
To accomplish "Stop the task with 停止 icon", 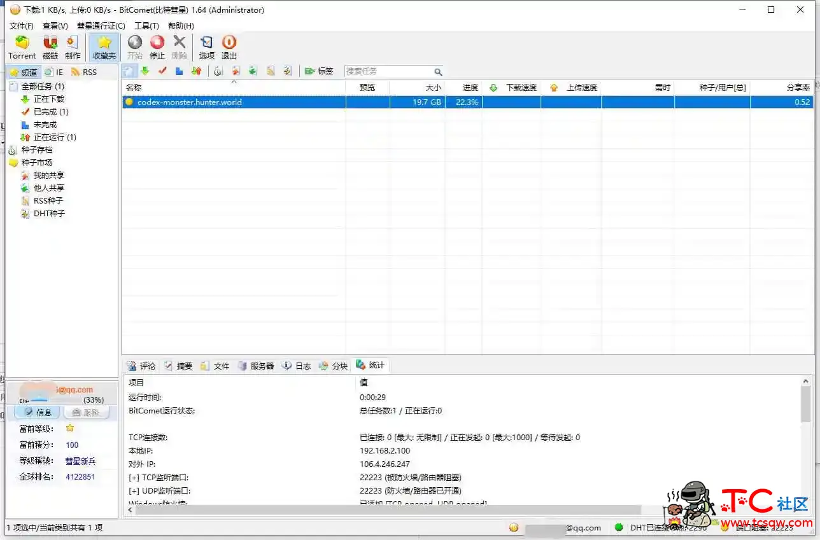I will click(x=157, y=48).
